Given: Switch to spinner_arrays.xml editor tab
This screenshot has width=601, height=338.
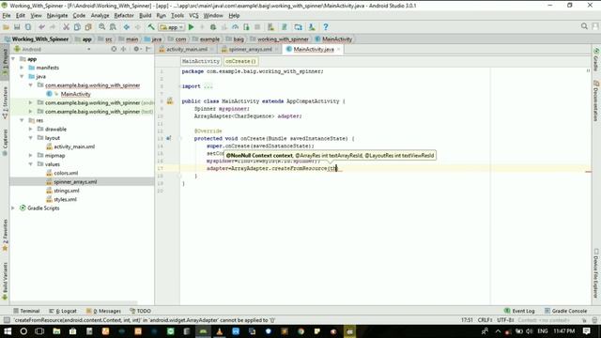Looking at the screenshot, I should coord(250,50).
